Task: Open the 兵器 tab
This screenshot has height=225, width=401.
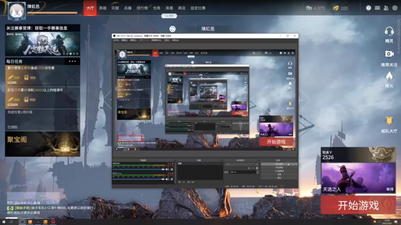Action: tap(128, 8)
